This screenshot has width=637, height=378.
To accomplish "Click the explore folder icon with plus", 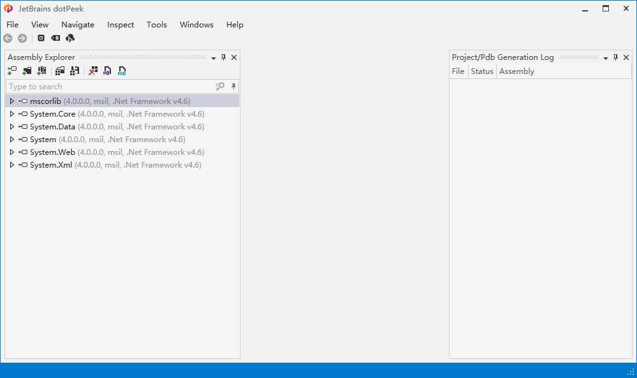I will [27, 71].
